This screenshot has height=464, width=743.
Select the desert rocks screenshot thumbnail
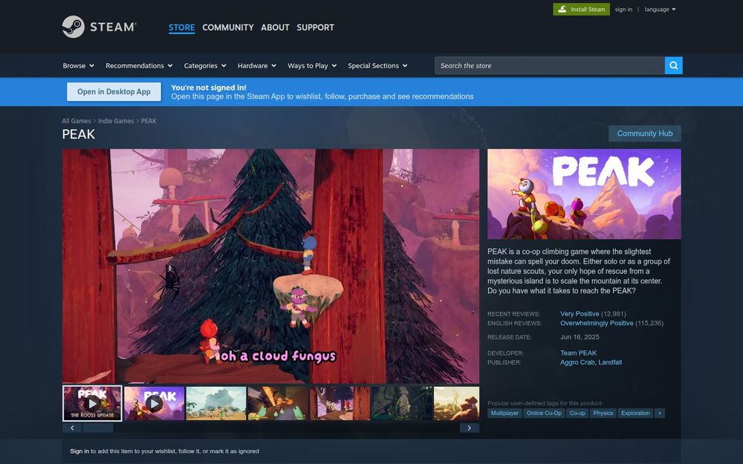tap(456, 403)
